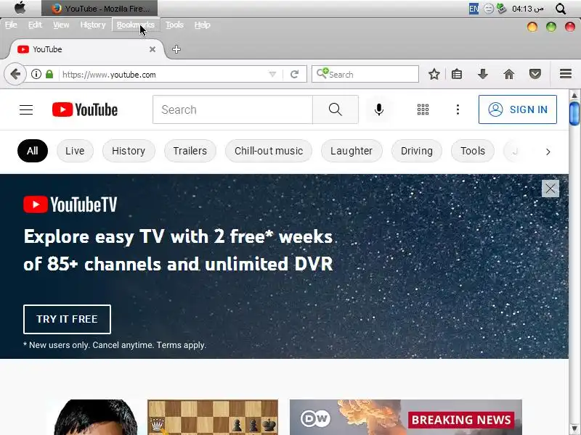Screen dimensions: 581x435
Task: Click the green window maximize button
Action: 551,27
